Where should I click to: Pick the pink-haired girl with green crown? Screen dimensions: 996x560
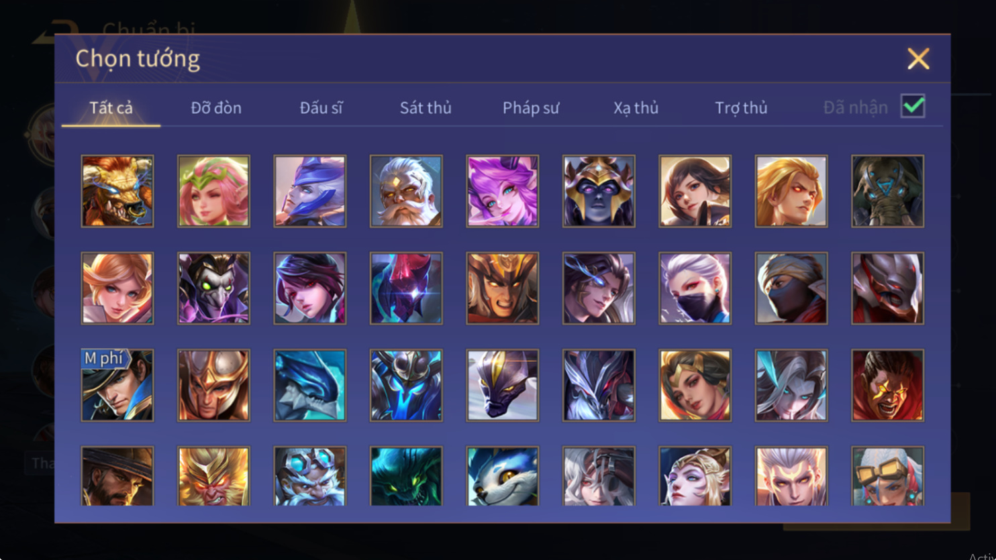point(213,191)
